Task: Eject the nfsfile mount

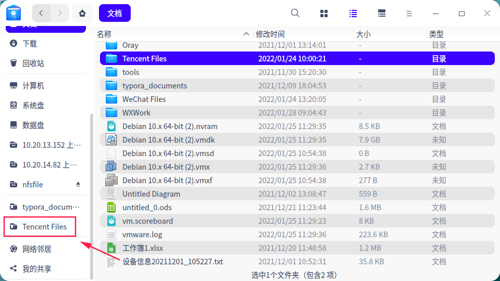Action: coord(78,184)
